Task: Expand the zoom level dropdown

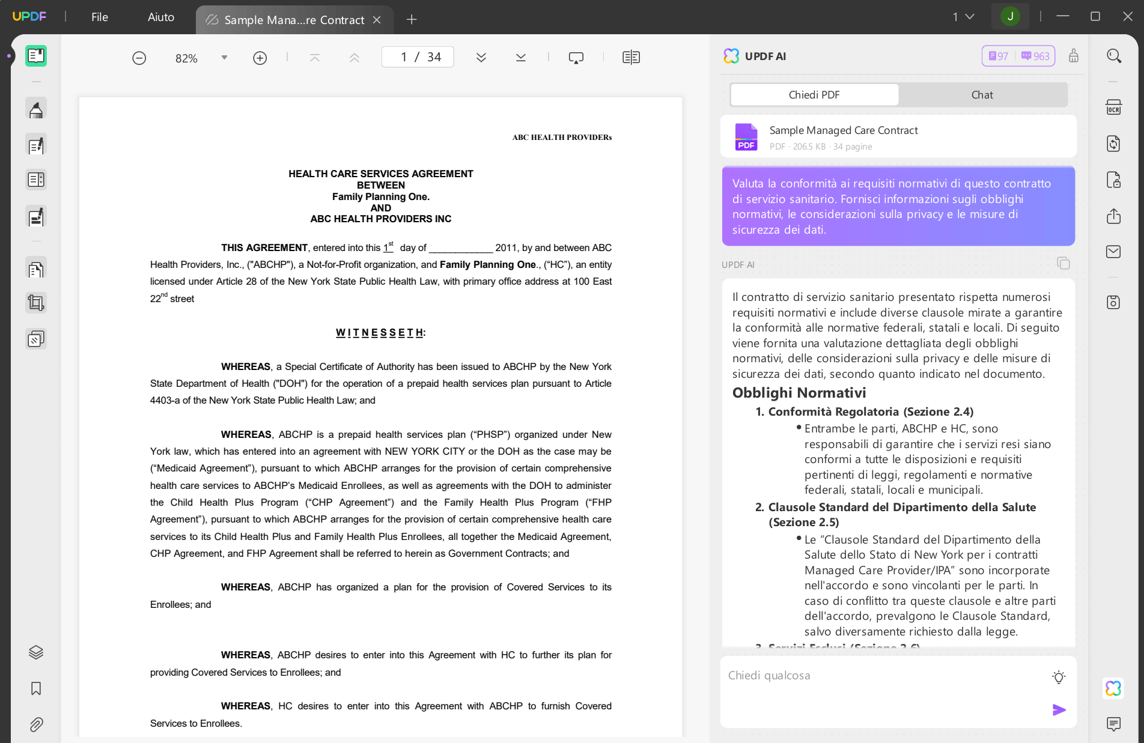Action: click(224, 58)
